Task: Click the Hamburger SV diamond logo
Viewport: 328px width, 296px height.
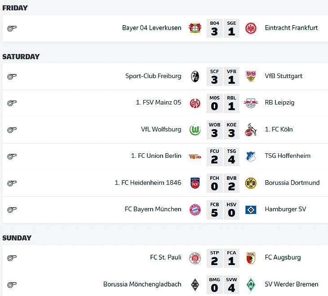Action: click(x=251, y=210)
